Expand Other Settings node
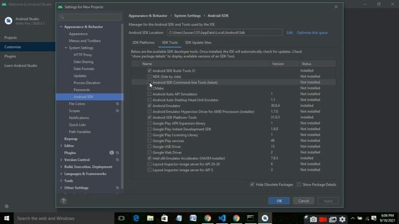399x224 pixels. 61,188
